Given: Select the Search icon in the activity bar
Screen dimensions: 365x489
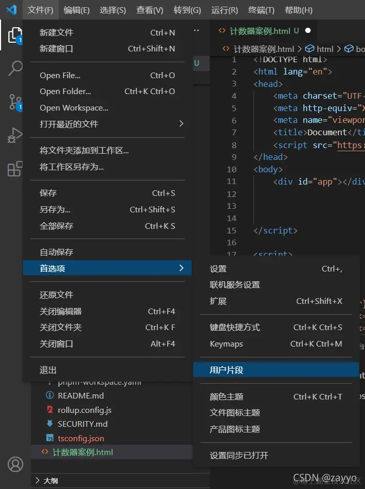Looking at the screenshot, I should click(15, 68).
